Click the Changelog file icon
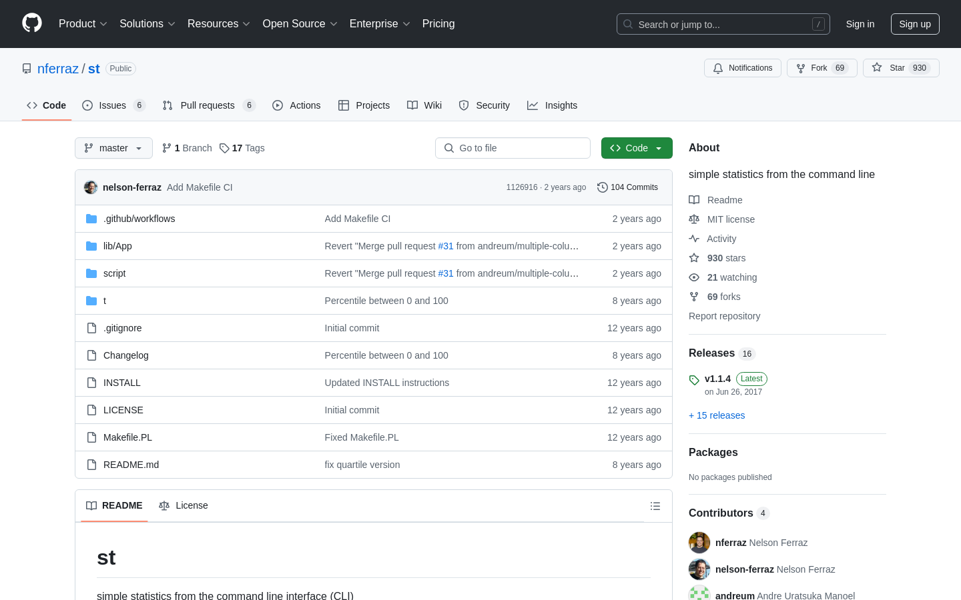 (91, 355)
